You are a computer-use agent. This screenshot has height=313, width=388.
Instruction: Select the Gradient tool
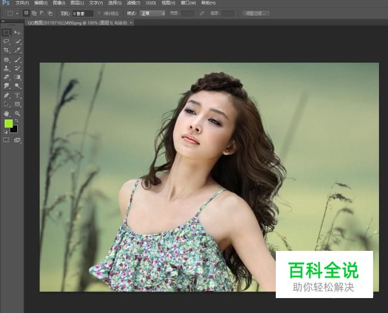click(x=17, y=77)
